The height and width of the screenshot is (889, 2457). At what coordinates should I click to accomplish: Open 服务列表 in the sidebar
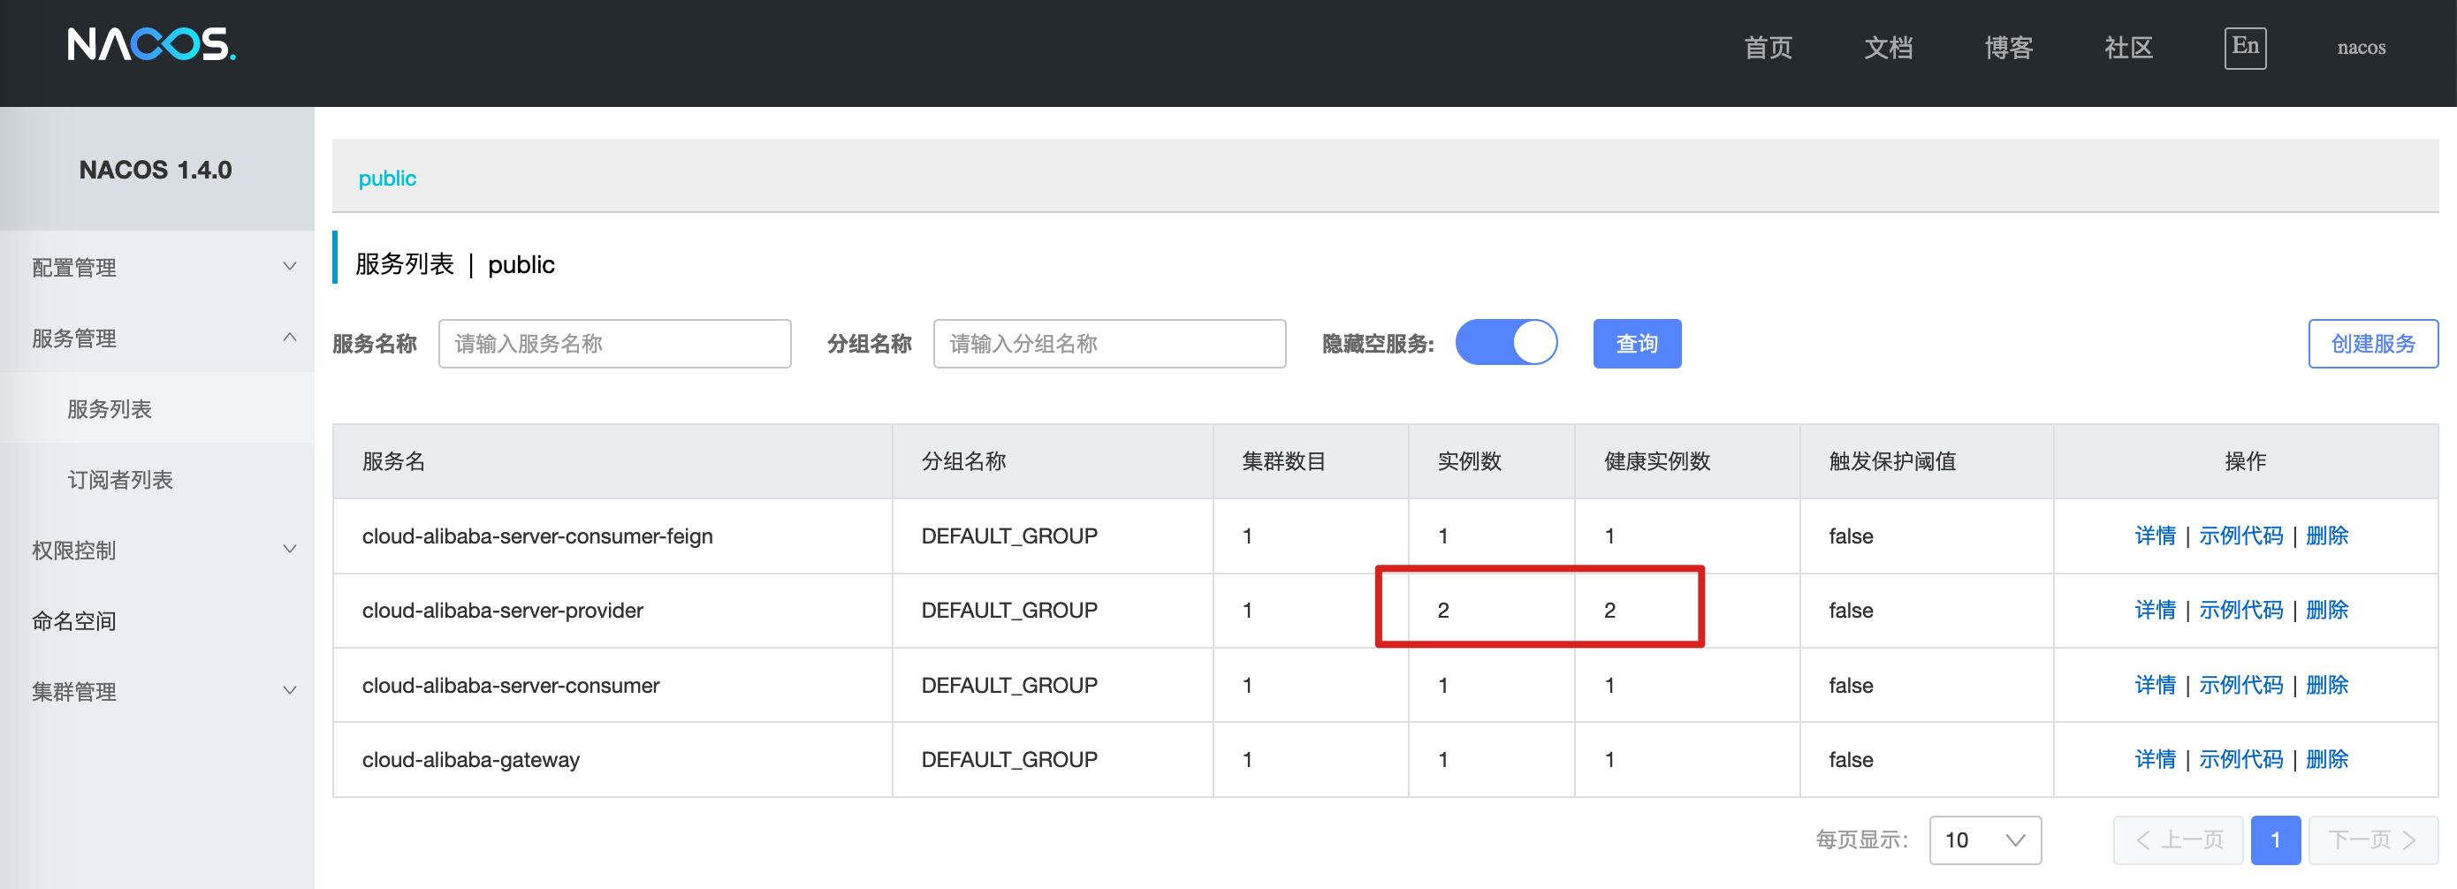tap(110, 408)
